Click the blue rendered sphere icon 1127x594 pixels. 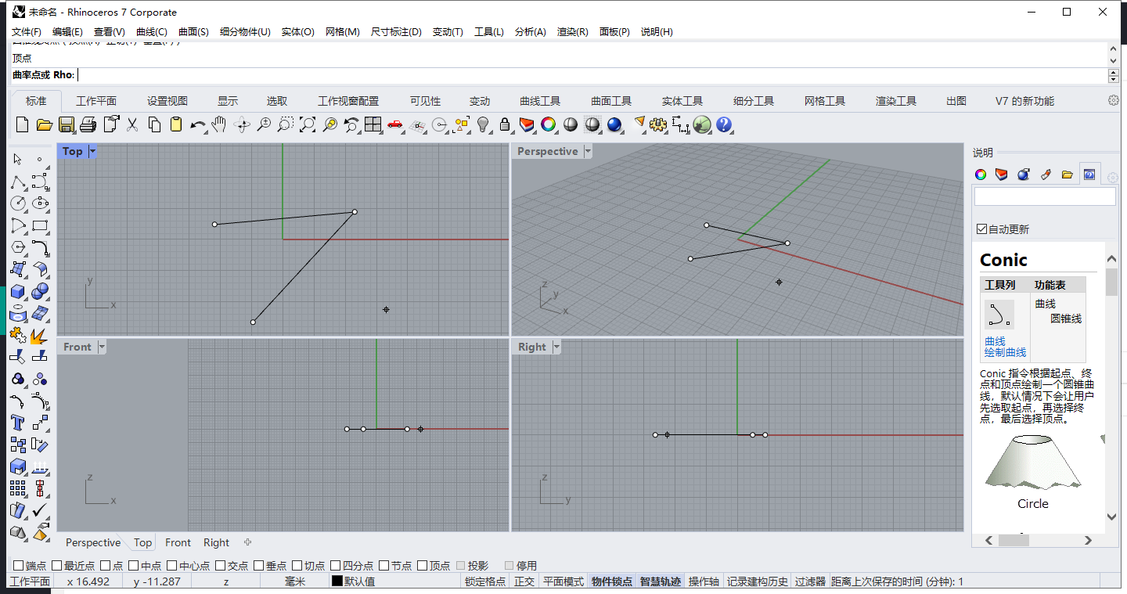click(614, 124)
